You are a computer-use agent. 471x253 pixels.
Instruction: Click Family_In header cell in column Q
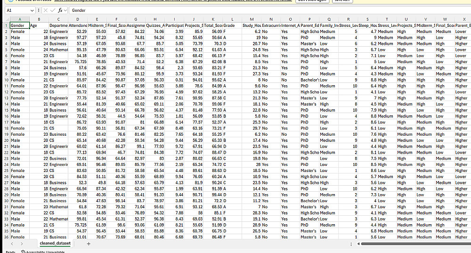click(x=329, y=25)
